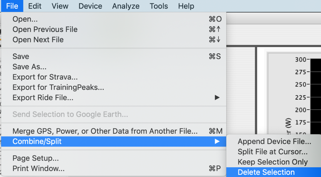Expand the Combine/Split submenu arrow
The height and width of the screenshot is (177, 321).
[217, 141]
